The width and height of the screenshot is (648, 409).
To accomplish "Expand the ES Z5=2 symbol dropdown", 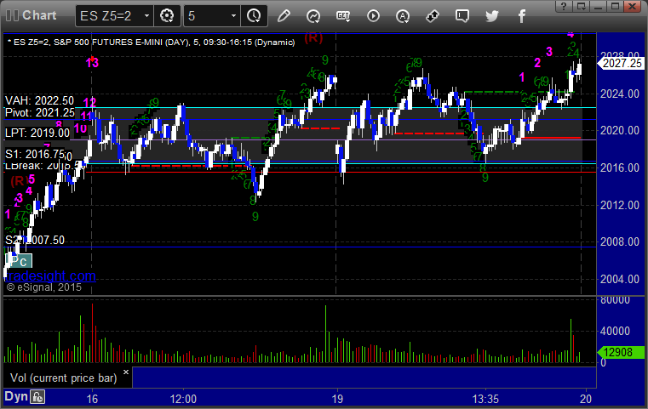I will pyautogui.click(x=146, y=16).
